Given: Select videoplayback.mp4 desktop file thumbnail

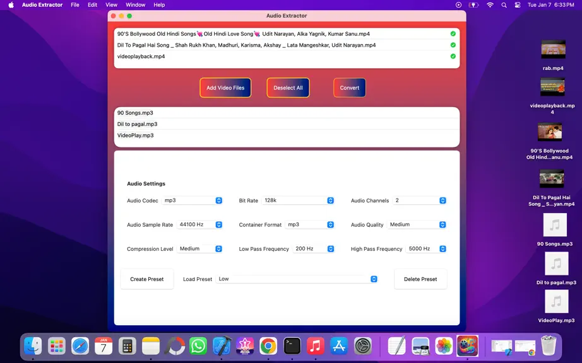Looking at the screenshot, I should coord(552,87).
